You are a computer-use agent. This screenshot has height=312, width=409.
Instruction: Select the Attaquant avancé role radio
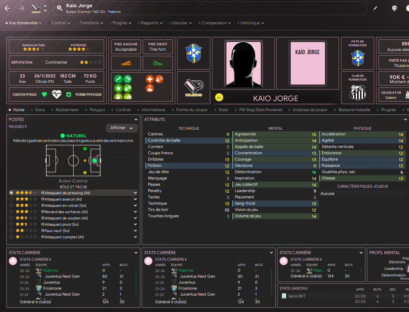[11, 199]
